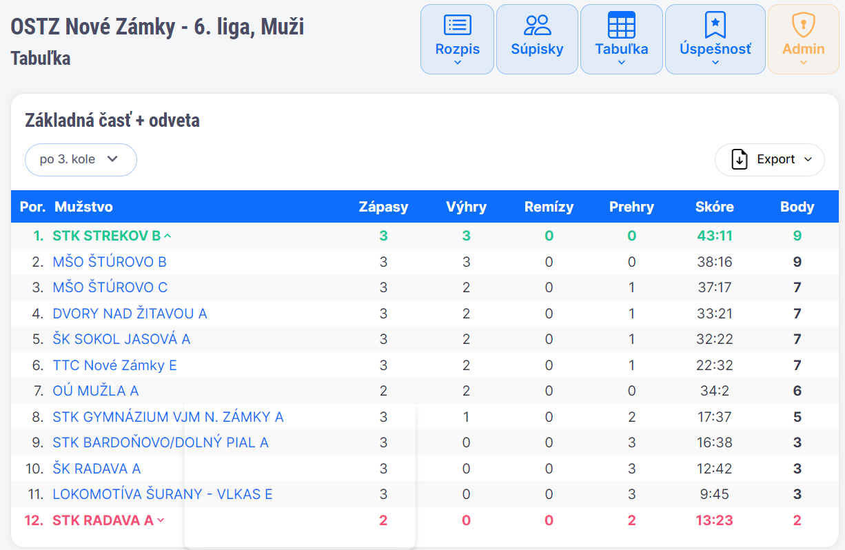Expand the Admin menu chevron
This screenshot has width=845, height=550.
pos(803,63)
